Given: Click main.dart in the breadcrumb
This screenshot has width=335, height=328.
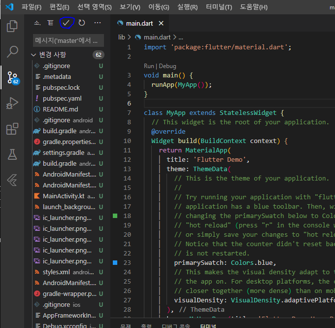Looking at the screenshot, I should click(157, 37).
